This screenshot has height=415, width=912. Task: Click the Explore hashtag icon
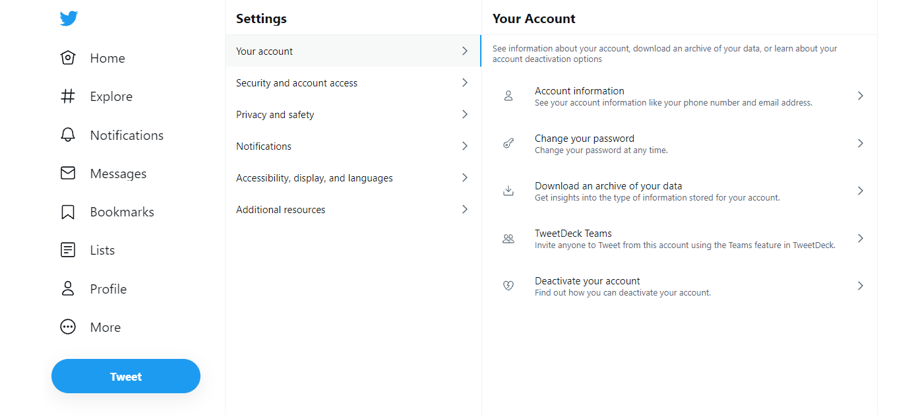pos(68,96)
